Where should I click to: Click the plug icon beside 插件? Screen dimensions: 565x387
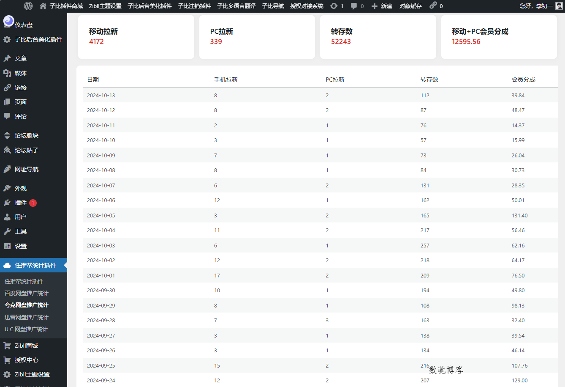pyautogui.click(x=7, y=203)
